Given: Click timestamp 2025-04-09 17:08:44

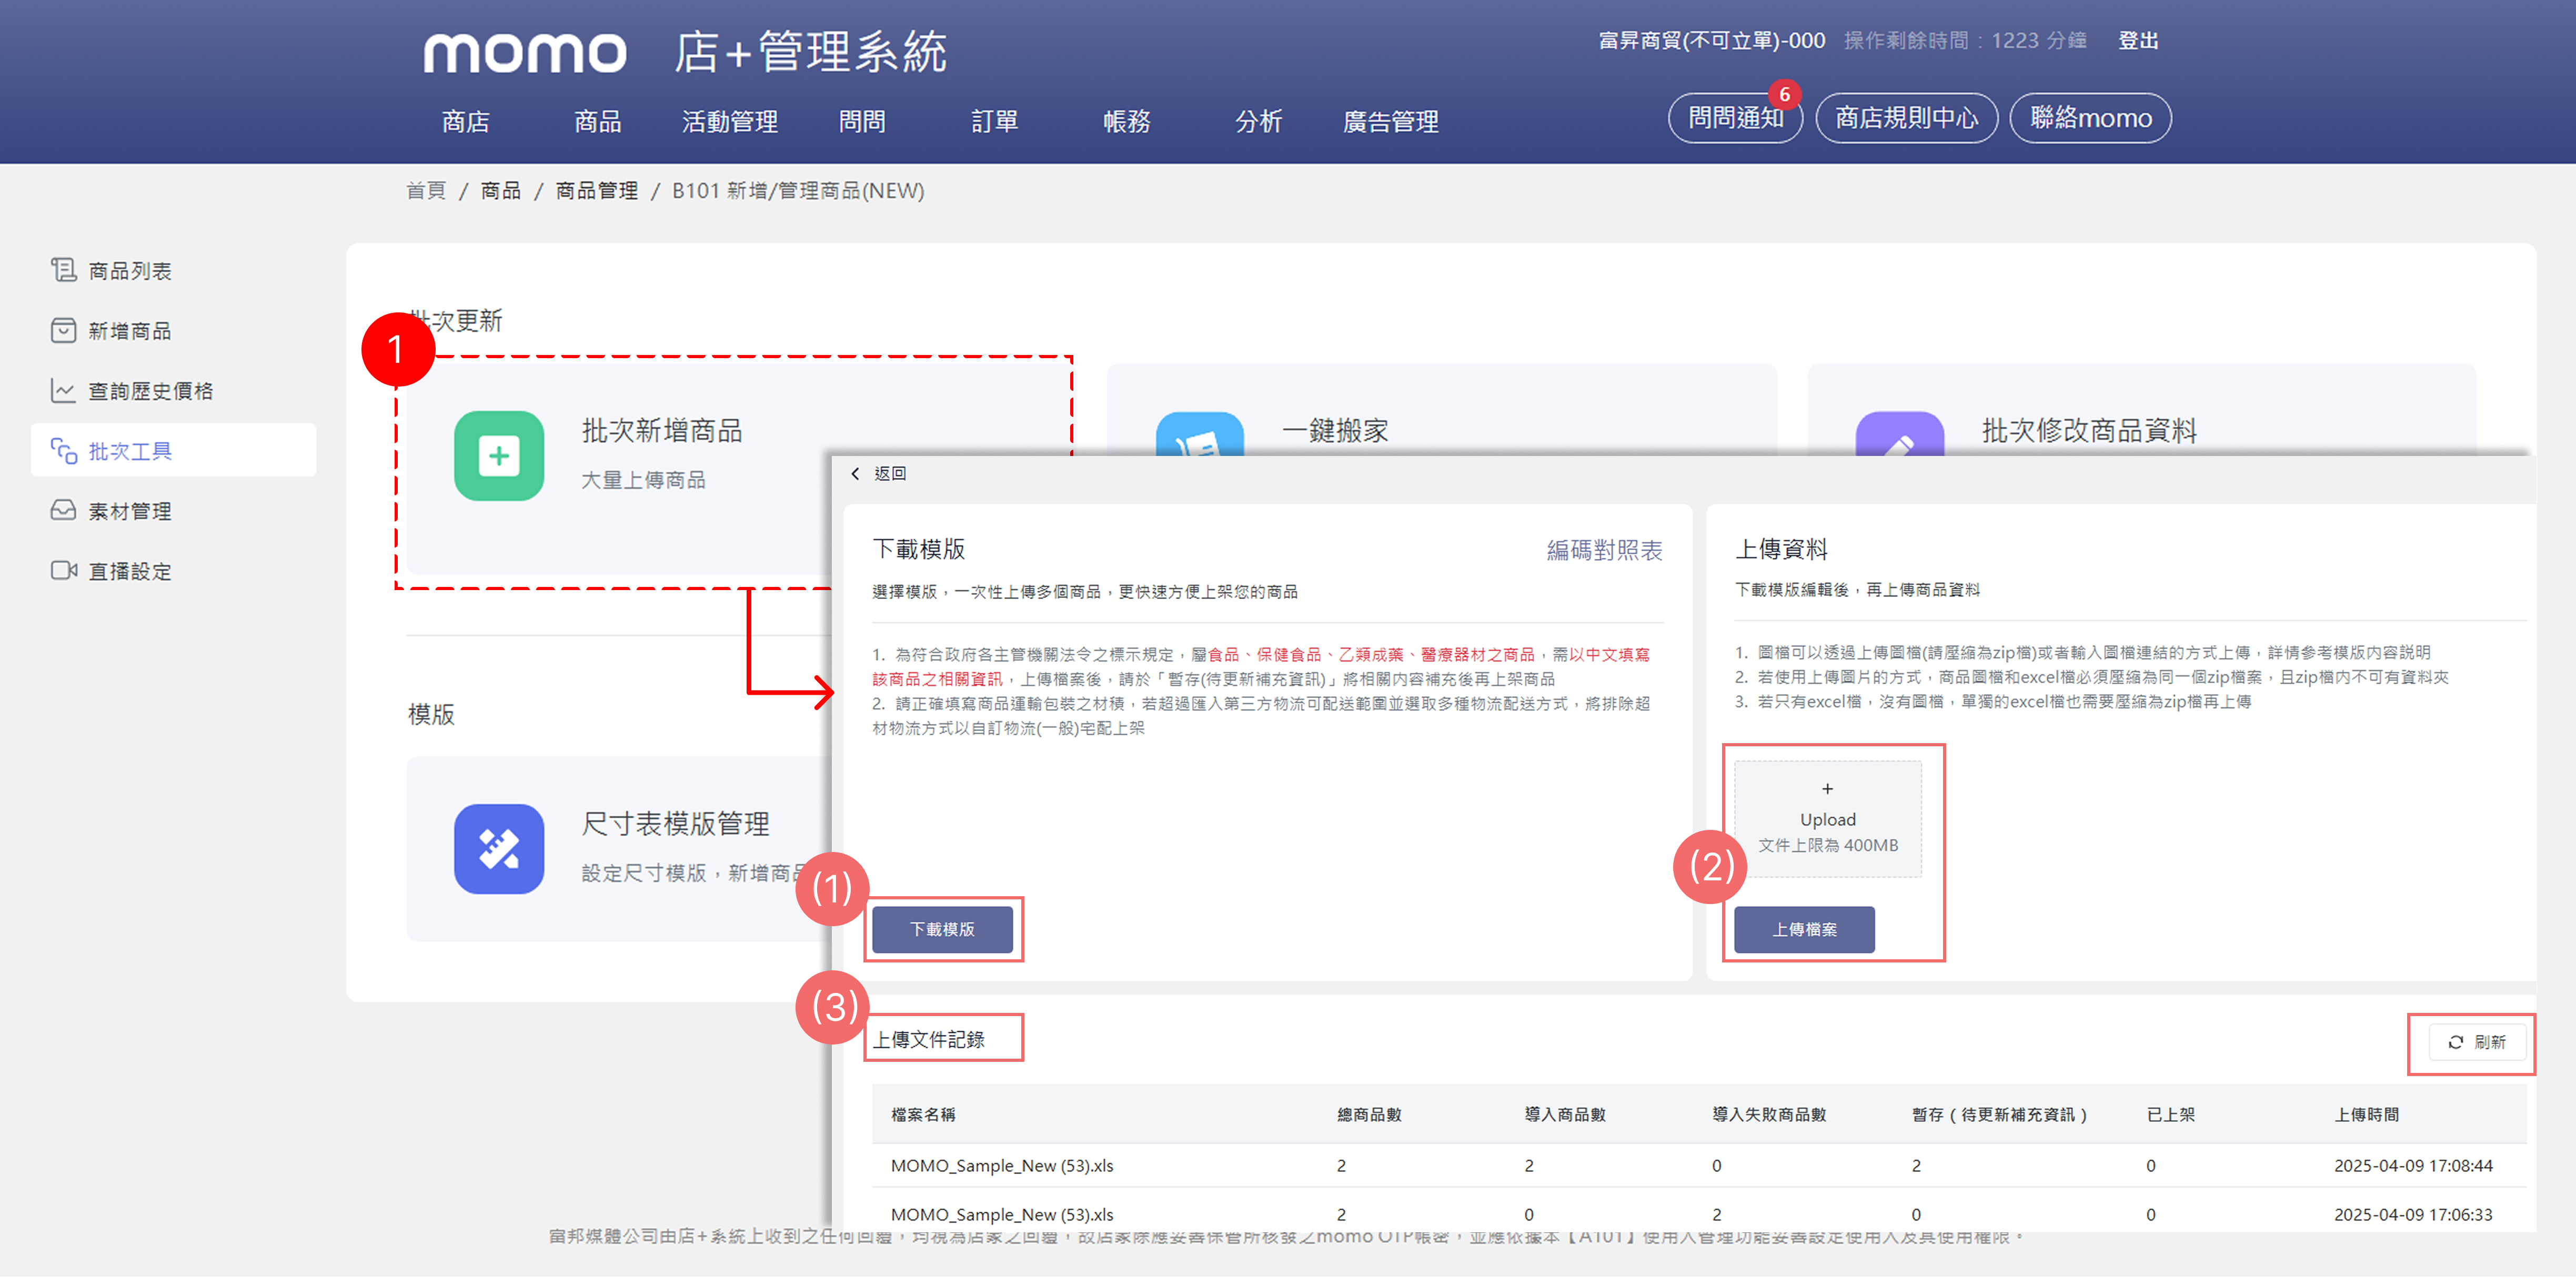Looking at the screenshot, I should point(2413,1166).
